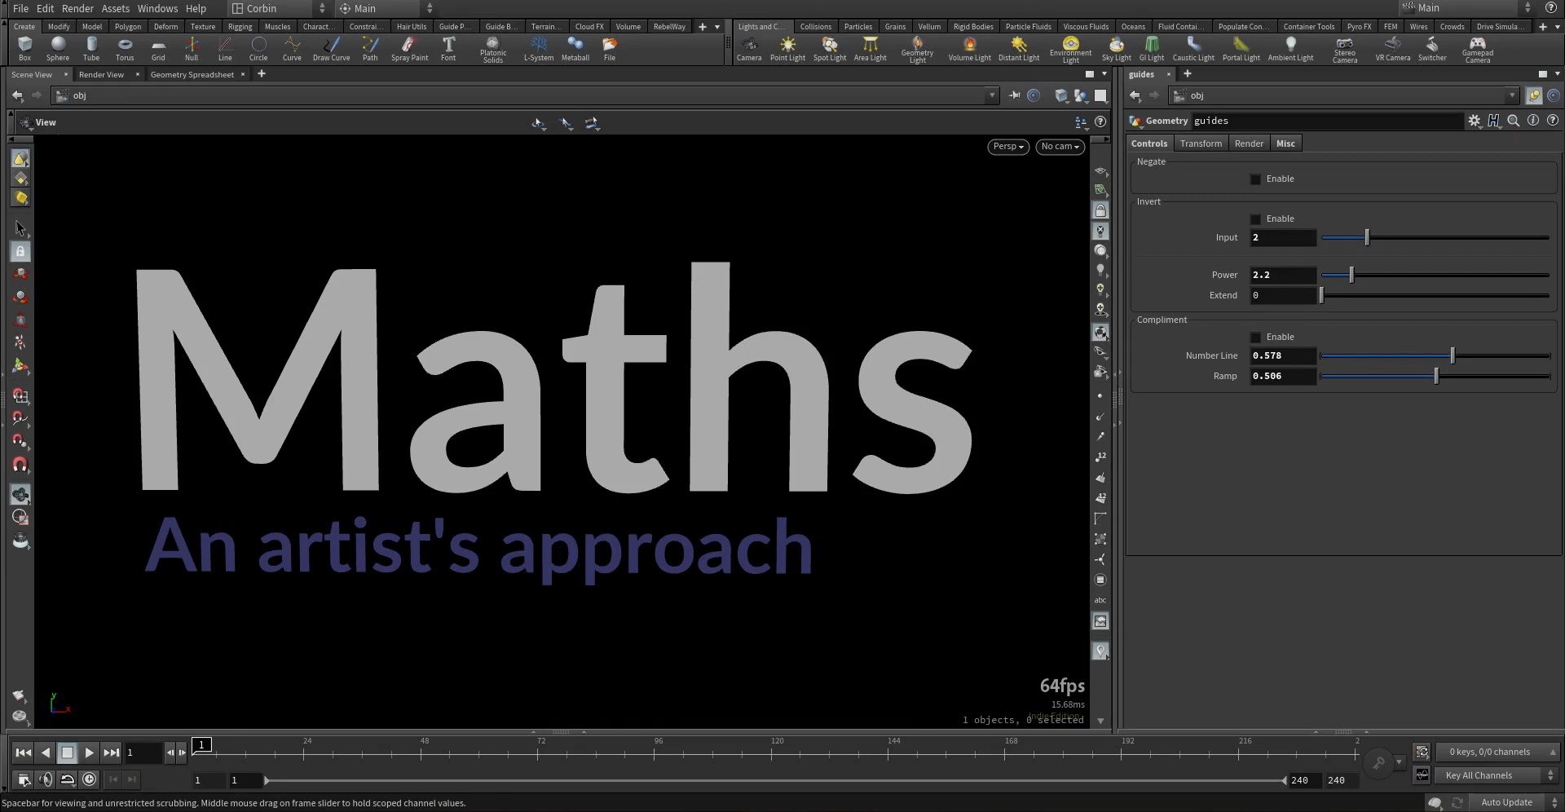Click the Torus shelf tool
Viewport: 1565px width, 812px height.
(x=125, y=48)
